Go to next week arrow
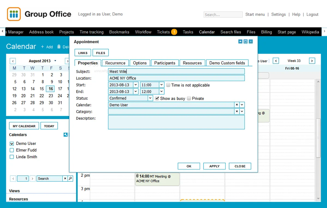This screenshot has height=208, width=327. tap(312, 61)
